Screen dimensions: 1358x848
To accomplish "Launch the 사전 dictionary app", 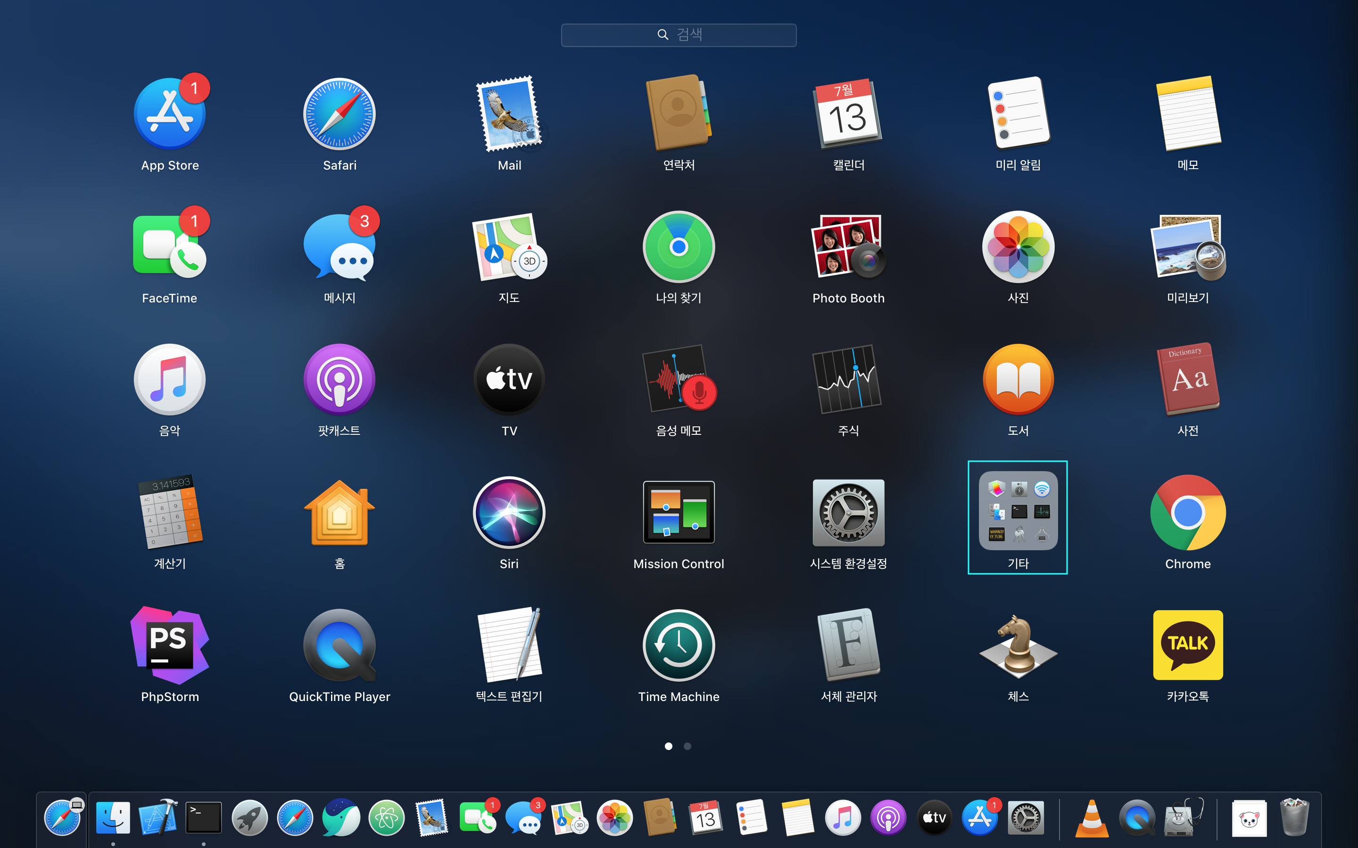I will coord(1188,380).
